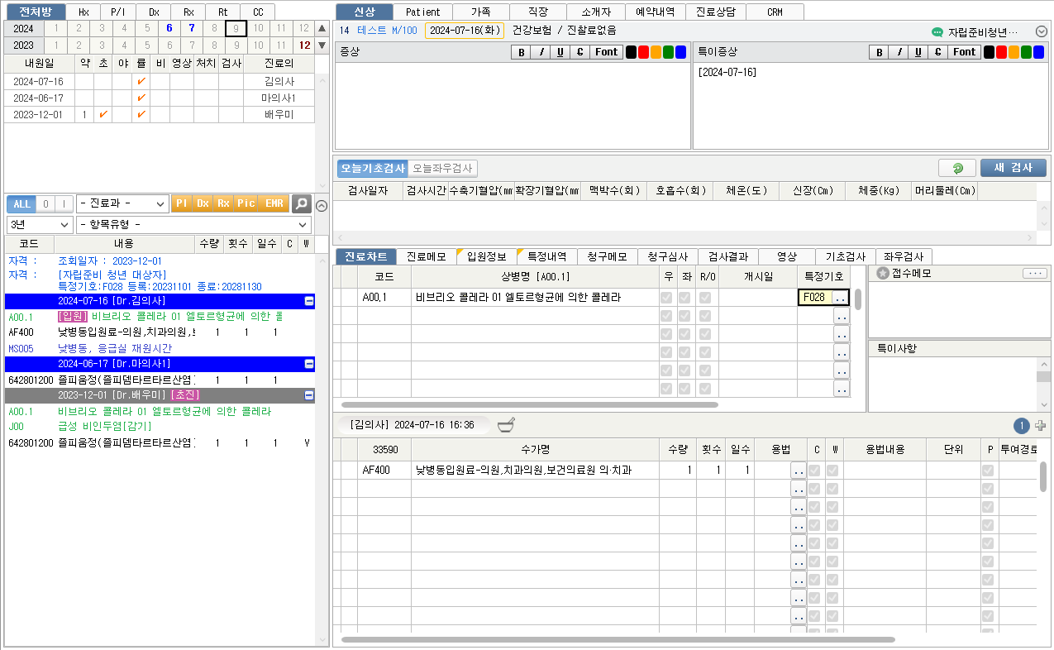Open the 3년 period dropdown
This screenshot has width=1054, height=650.
pos(40,224)
